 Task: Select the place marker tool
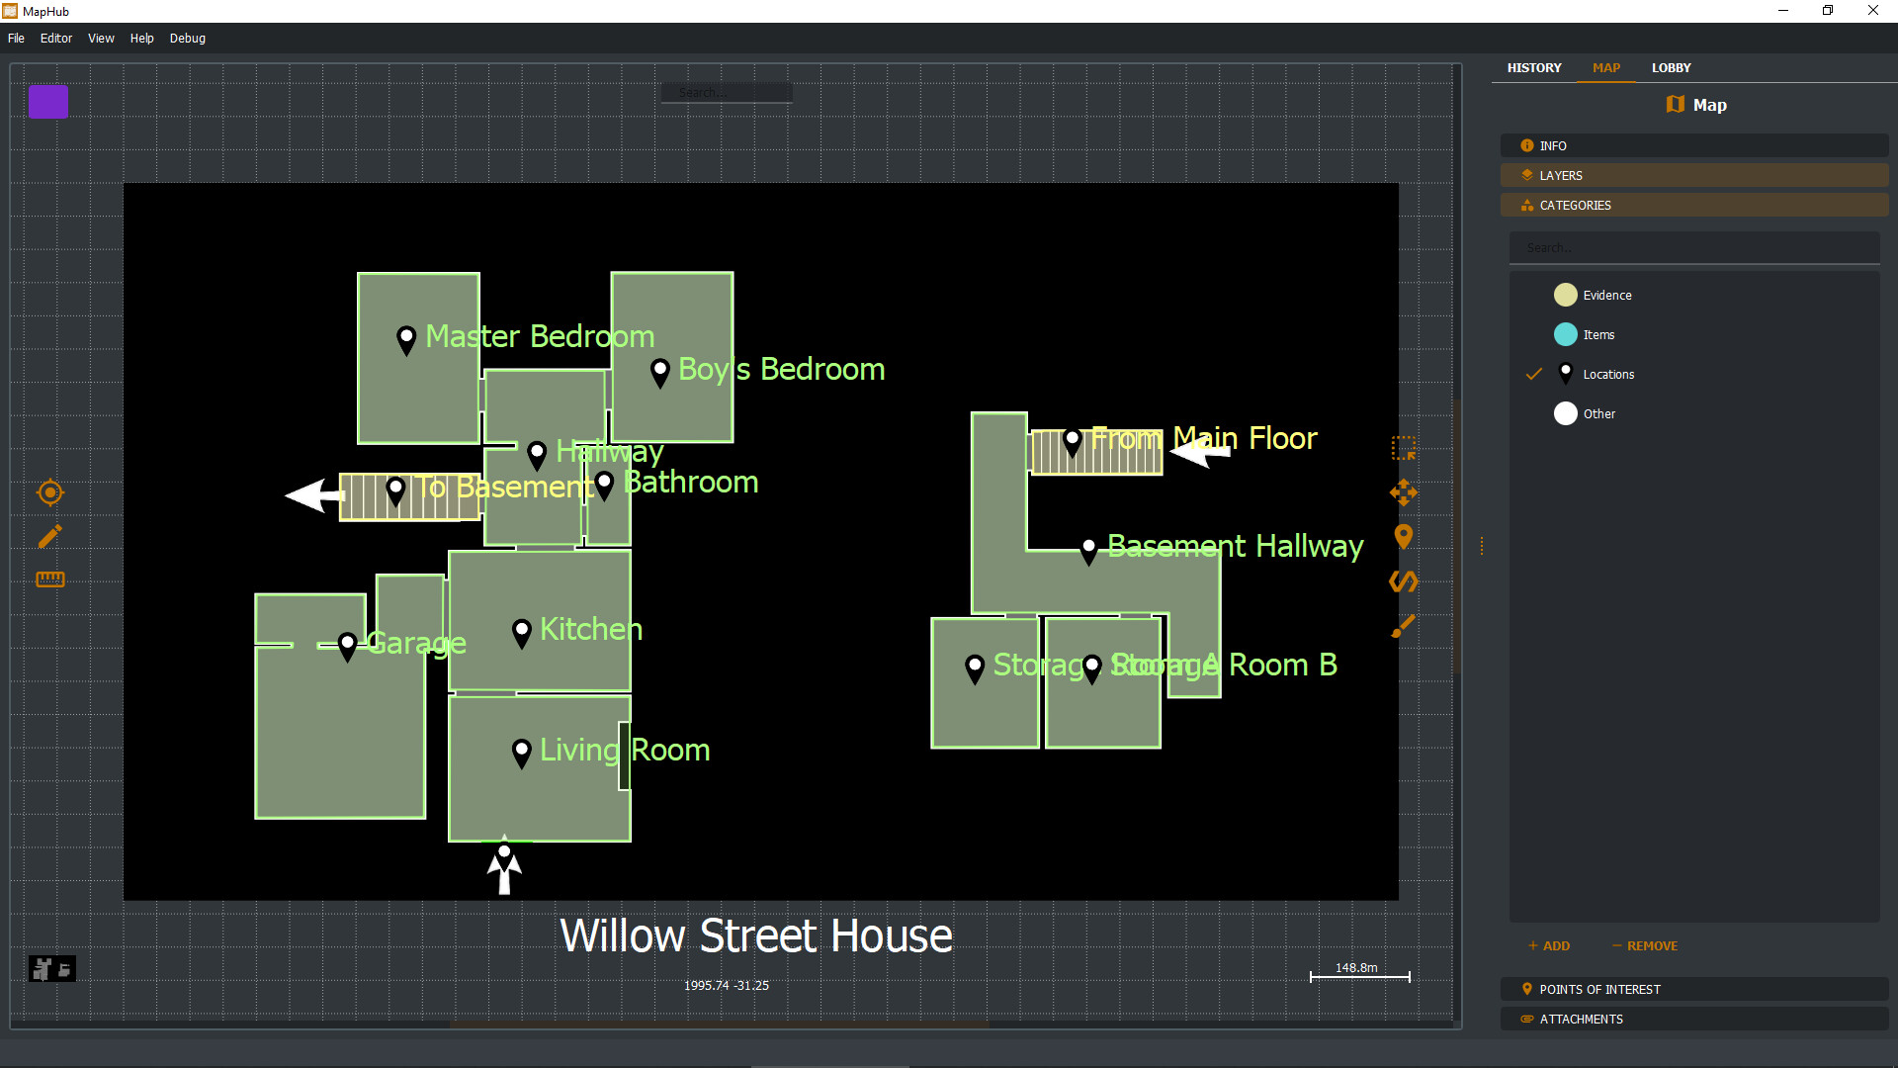point(1404,537)
